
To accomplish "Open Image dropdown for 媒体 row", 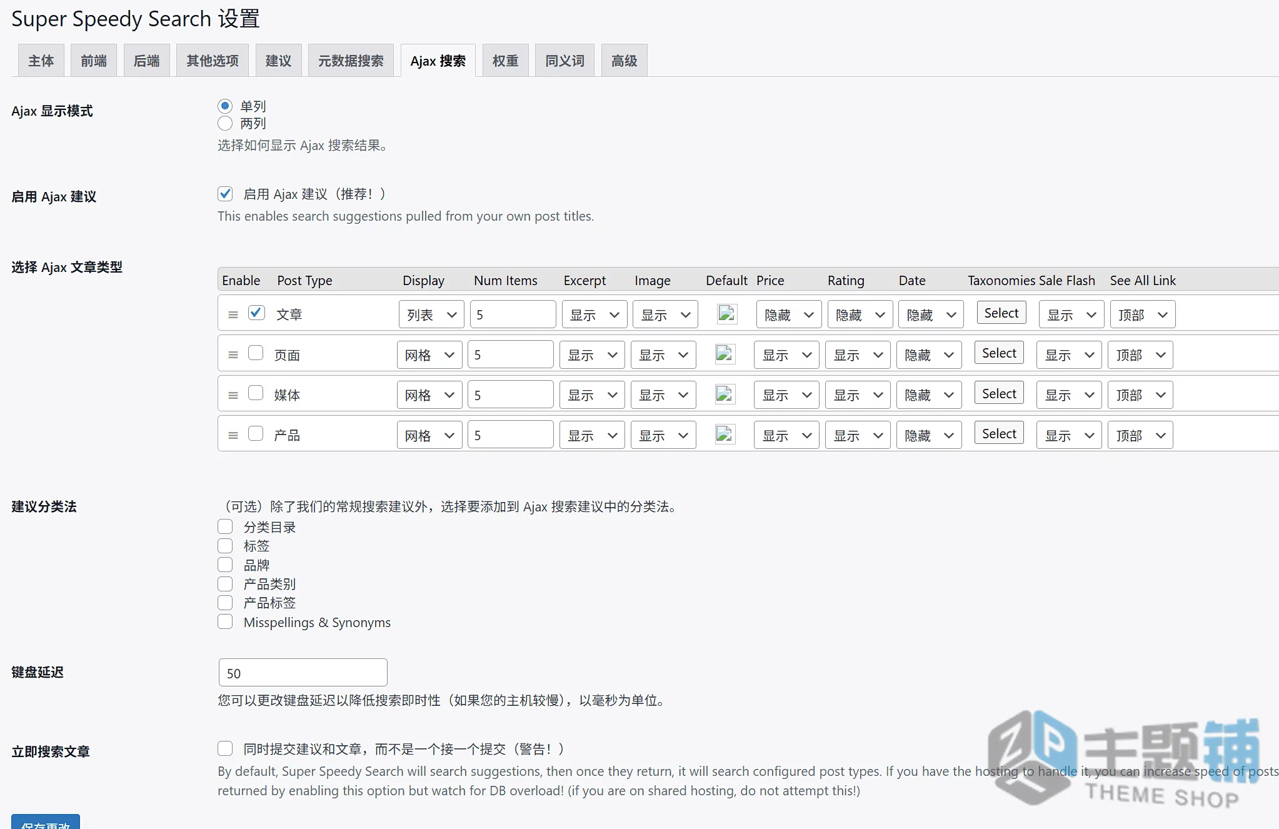I will [663, 395].
